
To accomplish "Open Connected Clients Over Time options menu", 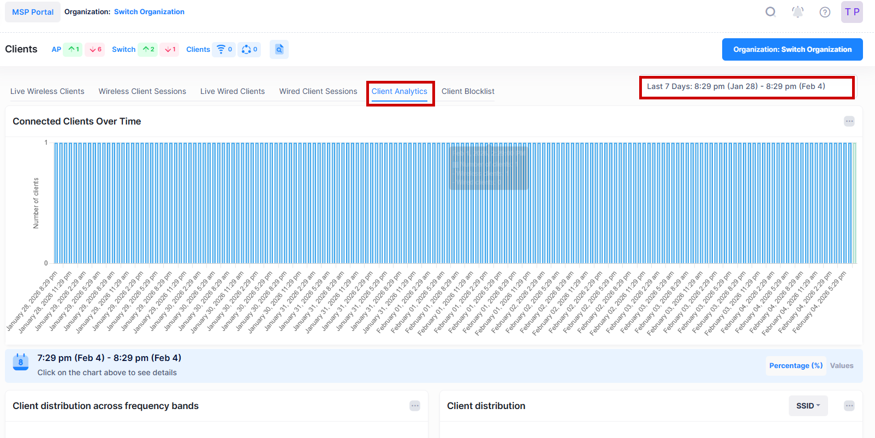I will pos(849,121).
